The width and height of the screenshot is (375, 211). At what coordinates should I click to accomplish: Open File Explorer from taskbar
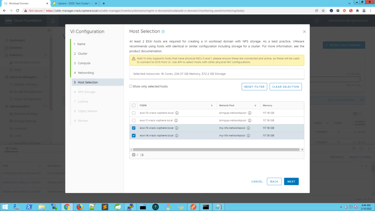42,207
